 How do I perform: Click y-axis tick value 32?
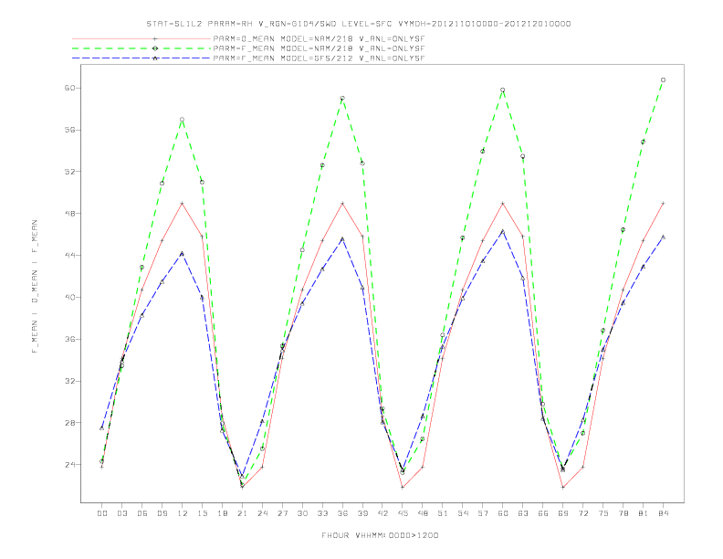[69, 381]
